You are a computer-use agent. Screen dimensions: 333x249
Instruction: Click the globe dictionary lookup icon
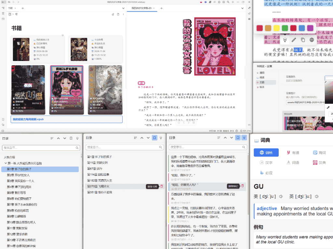point(312,40)
